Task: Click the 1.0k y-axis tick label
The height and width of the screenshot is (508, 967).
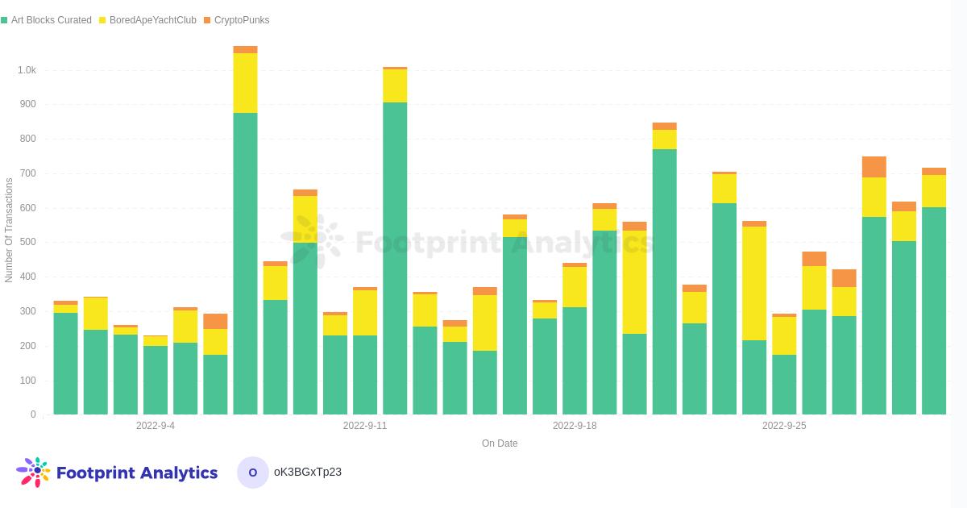Action: (x=27, y=70)
